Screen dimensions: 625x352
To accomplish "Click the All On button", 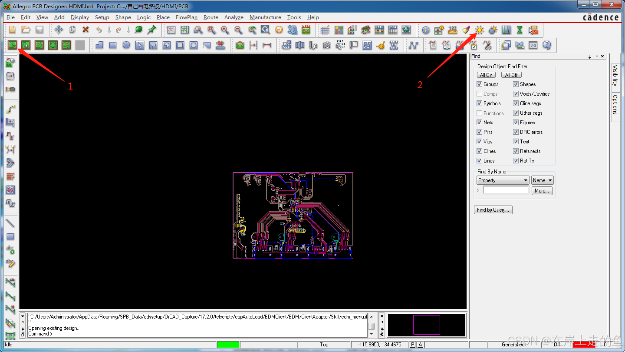I will [x=486, y=75].
